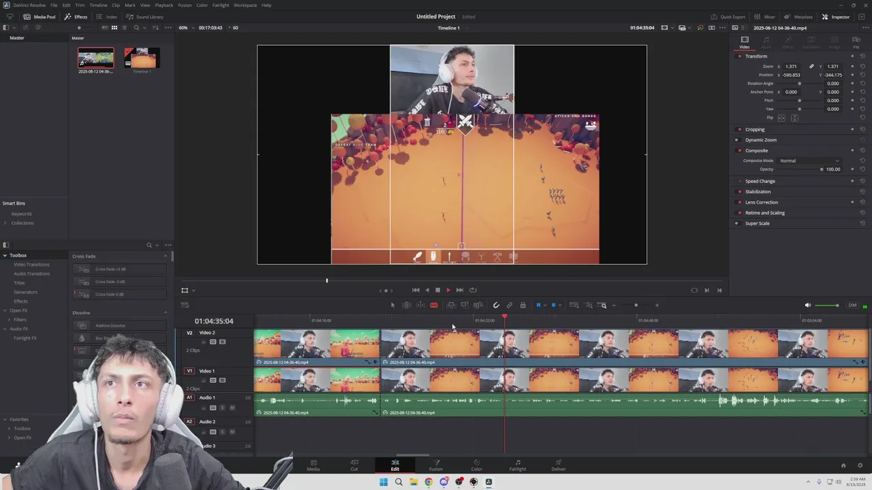Stop playback in the viewer

(x=437, y=290)
